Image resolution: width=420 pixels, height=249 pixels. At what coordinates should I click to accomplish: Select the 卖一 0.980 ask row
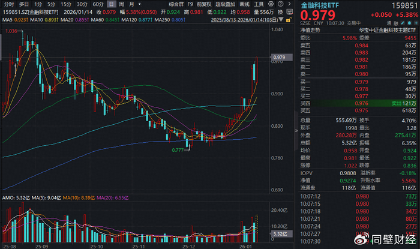tap(358, 74)
